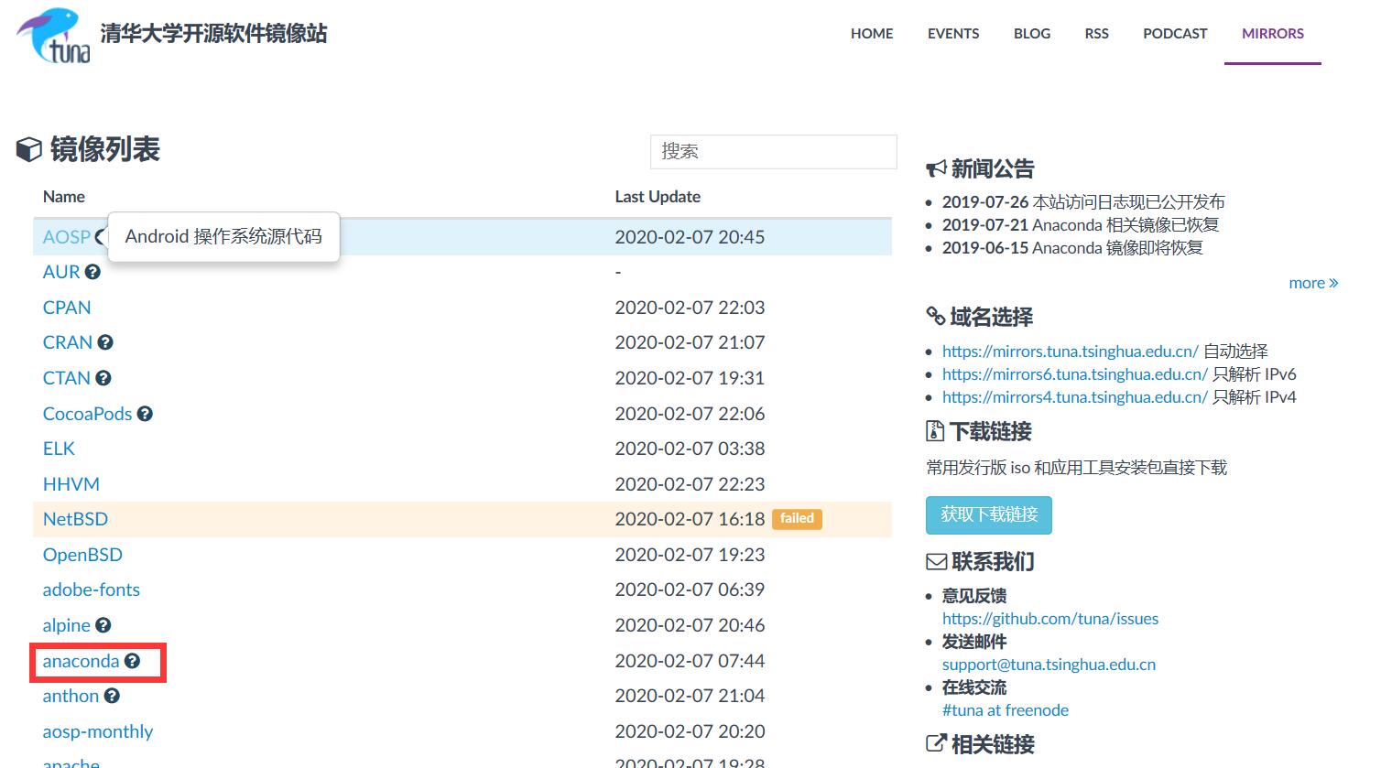Open the PODCAST nav item

pos(1175,33)
